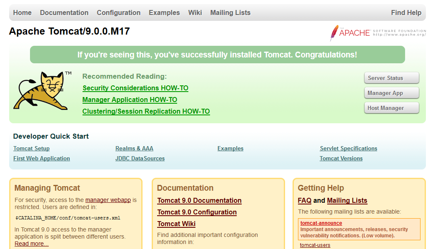Open Examples link under Developer Quick Start
This screenshot has height=249, width=448.
230,149
